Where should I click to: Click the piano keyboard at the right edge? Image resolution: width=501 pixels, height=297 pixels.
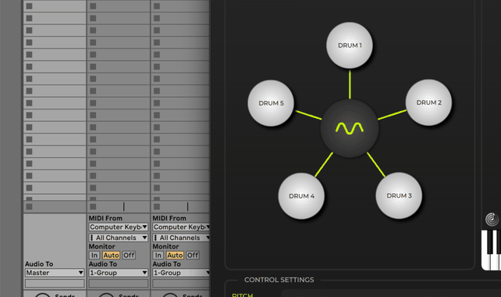491,250
